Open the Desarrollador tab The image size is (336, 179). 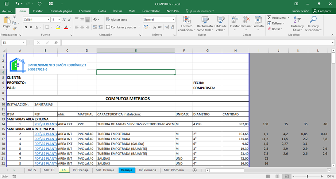tap(151, 11)
